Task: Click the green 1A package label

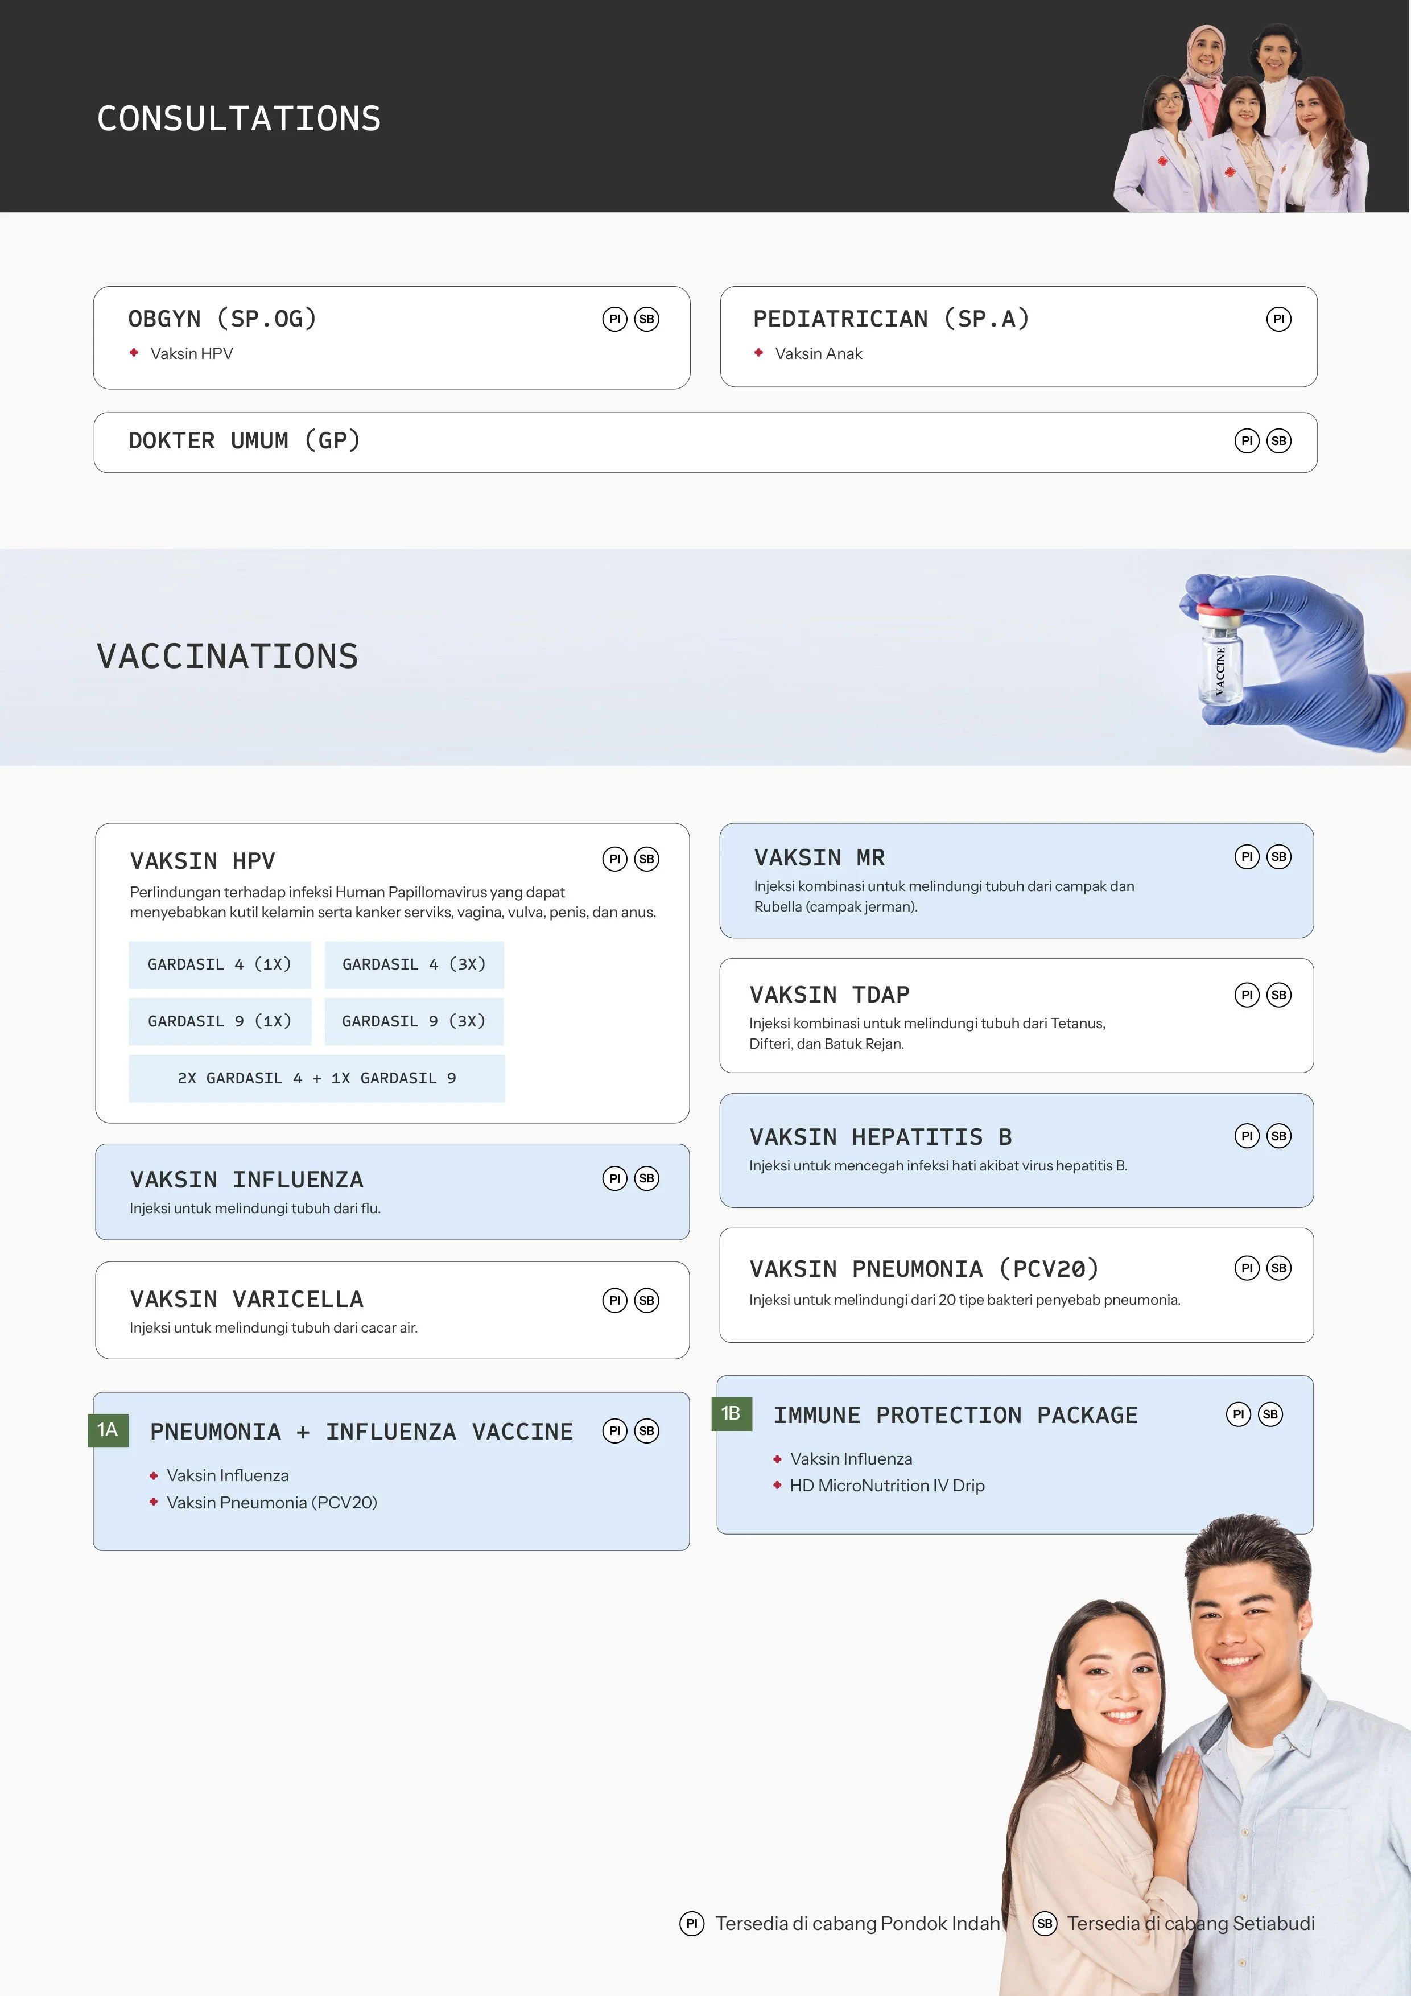Action: (108, 1430)
